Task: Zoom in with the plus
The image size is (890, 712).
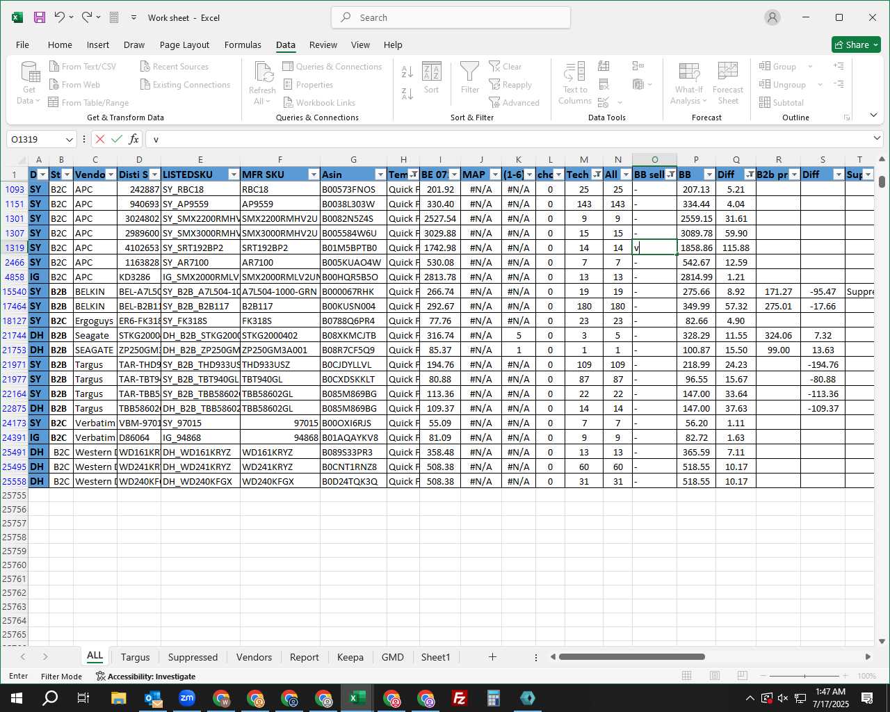Action: [845, 676]
